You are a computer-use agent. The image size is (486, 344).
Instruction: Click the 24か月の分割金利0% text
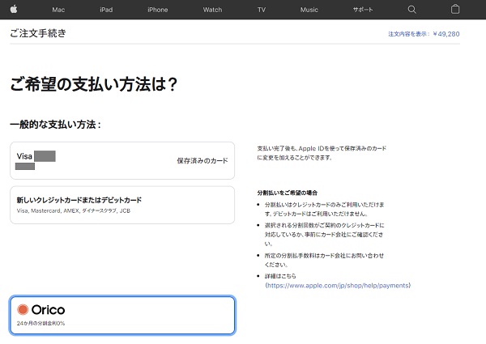pyautogui.click(x=40, y=323)
